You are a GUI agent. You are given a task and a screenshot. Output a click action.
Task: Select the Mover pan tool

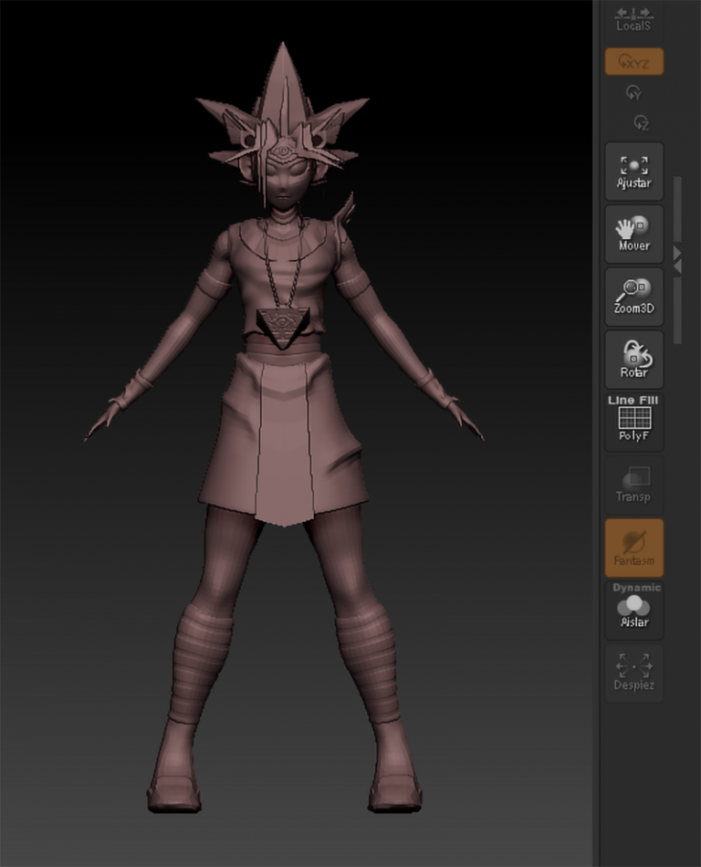pos(634,234)
